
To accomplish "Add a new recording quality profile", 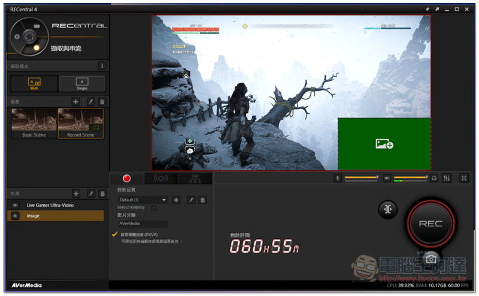I will point(176,200).
